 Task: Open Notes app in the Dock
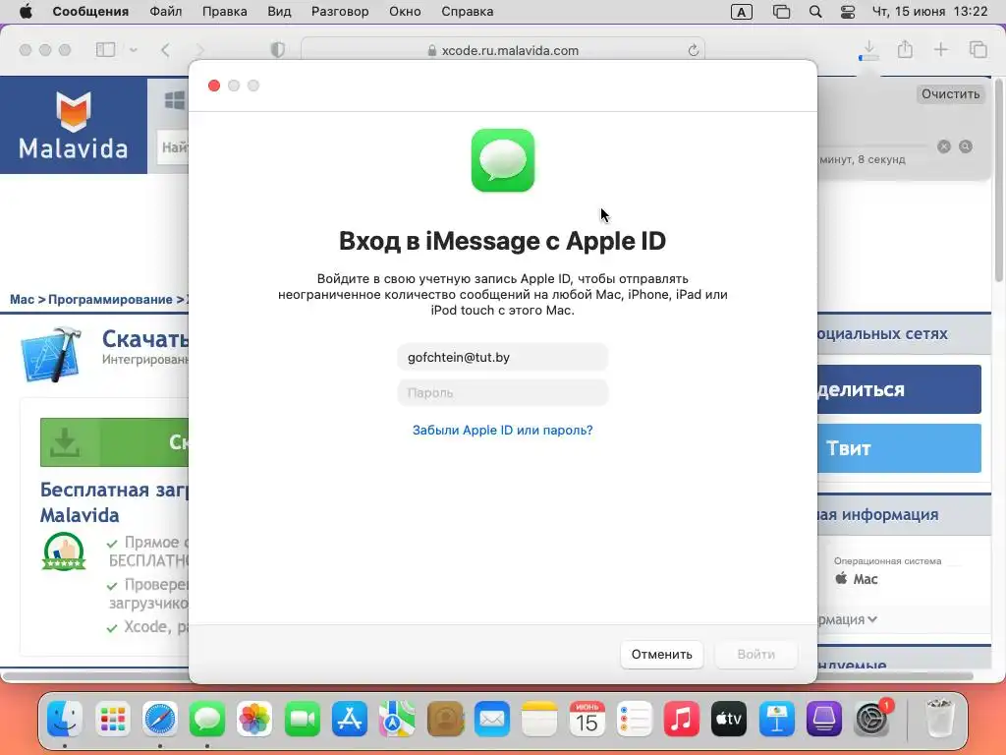(539, 719)
